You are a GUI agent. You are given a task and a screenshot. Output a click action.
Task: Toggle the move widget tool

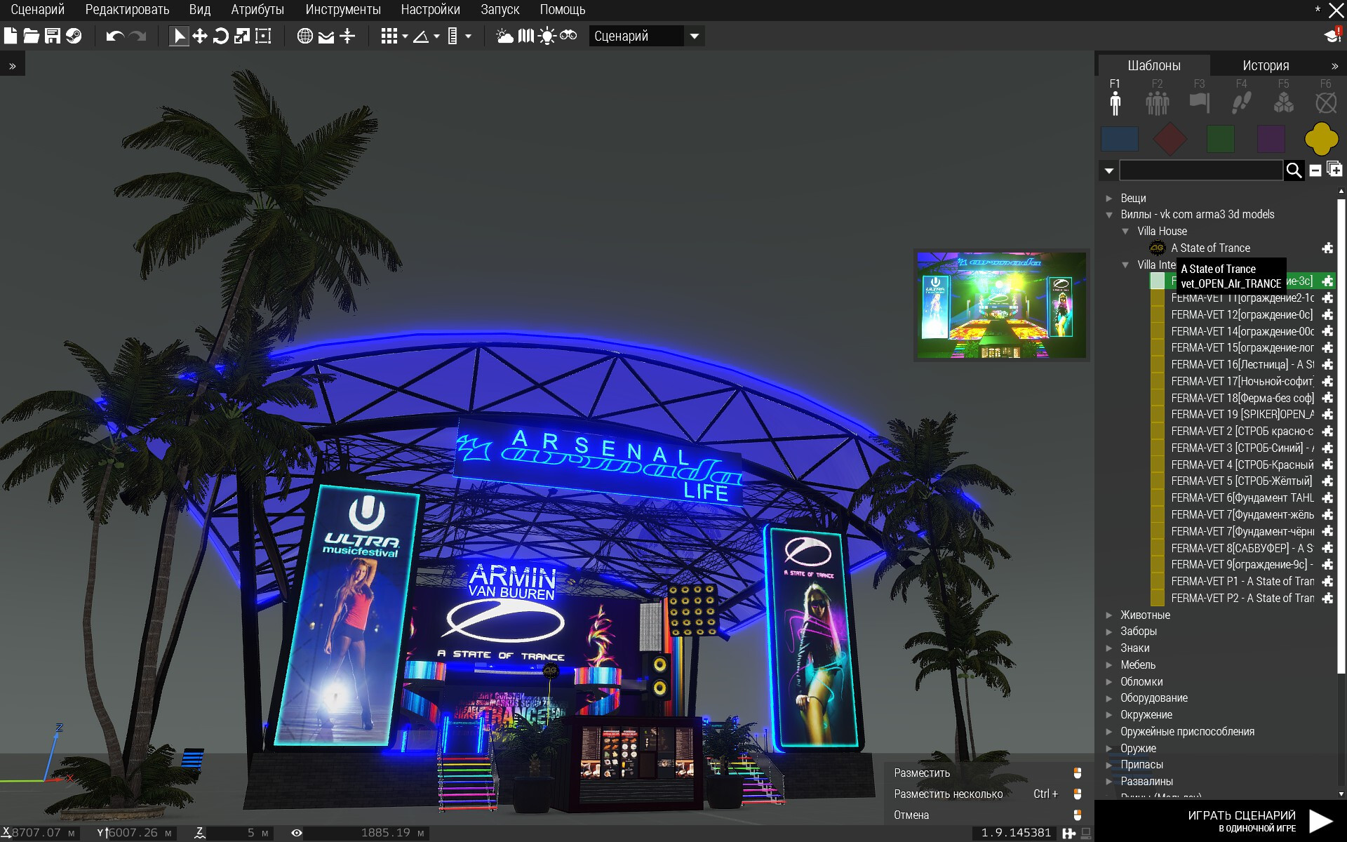pos(200,36)
